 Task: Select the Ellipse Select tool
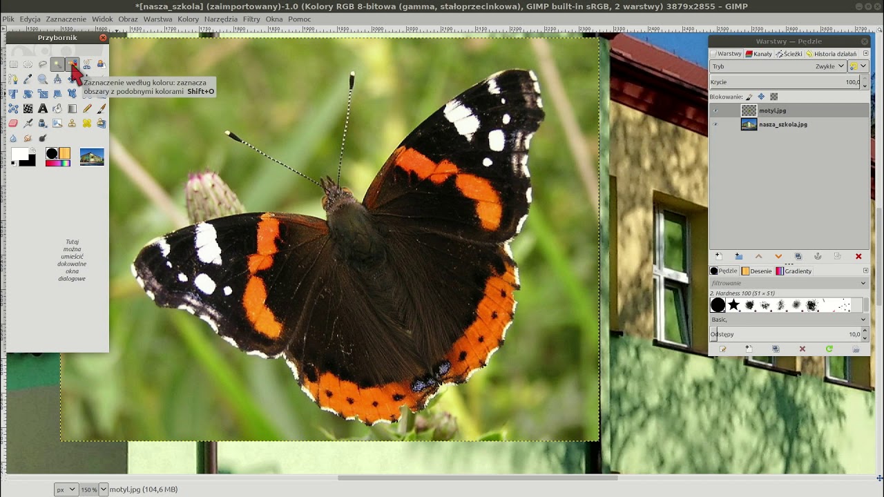(28, 64)
